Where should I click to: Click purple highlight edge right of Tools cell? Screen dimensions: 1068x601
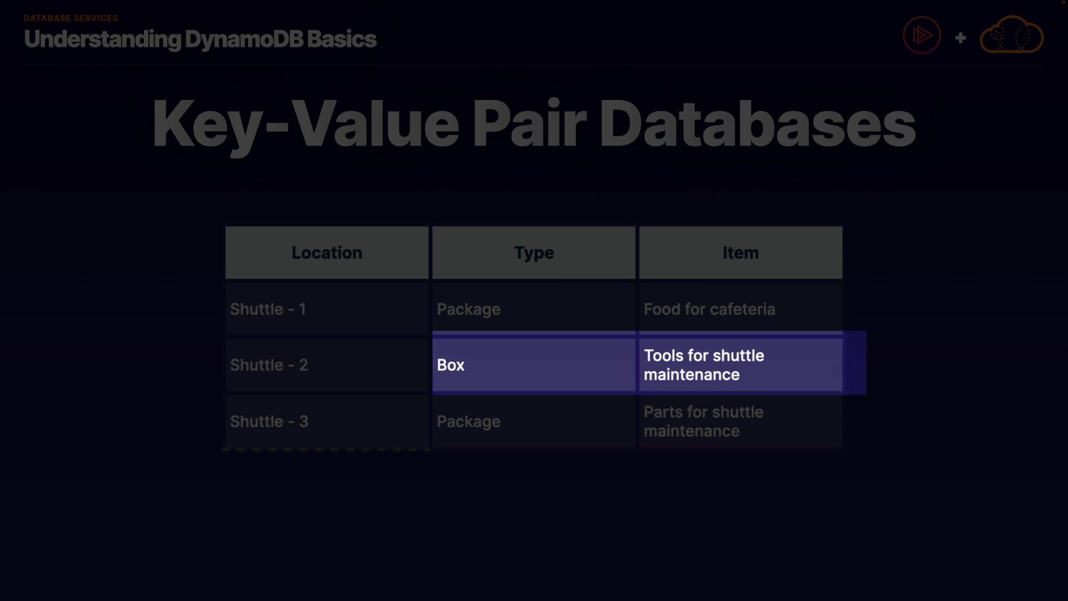pyautogui.click(x=855, y=363)
